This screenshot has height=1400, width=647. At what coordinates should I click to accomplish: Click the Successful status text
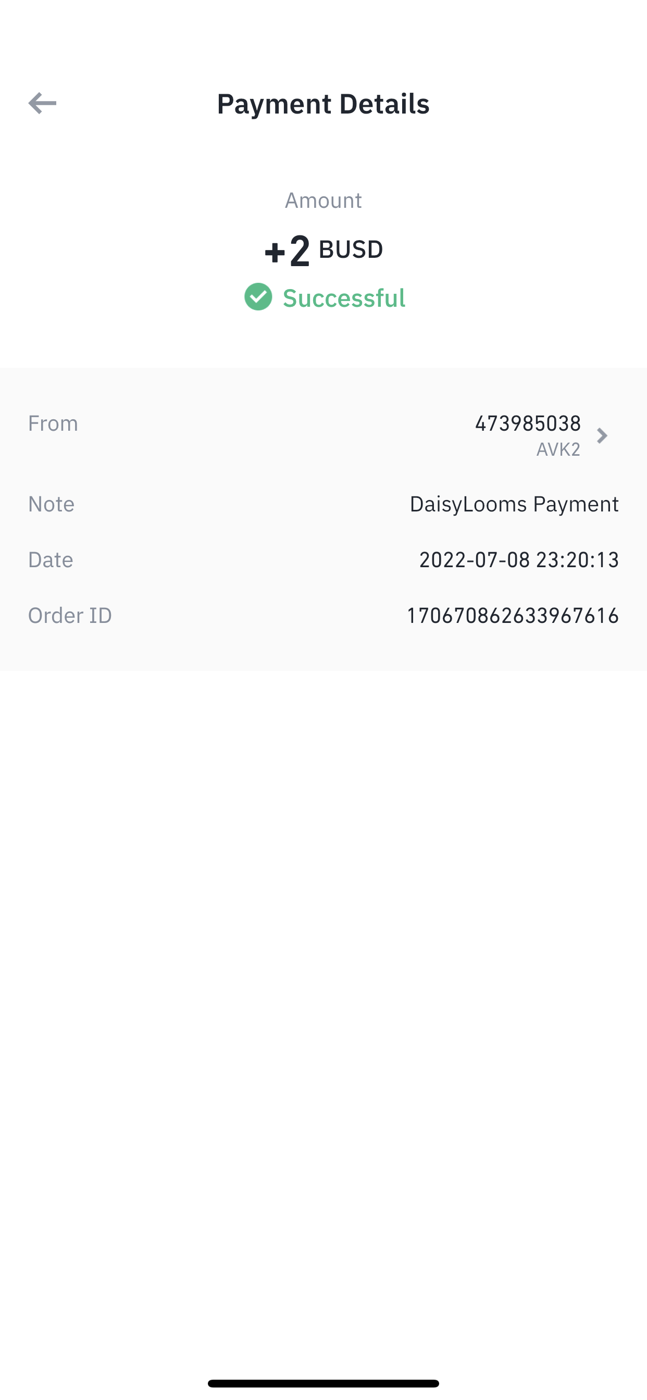(344, 298)
